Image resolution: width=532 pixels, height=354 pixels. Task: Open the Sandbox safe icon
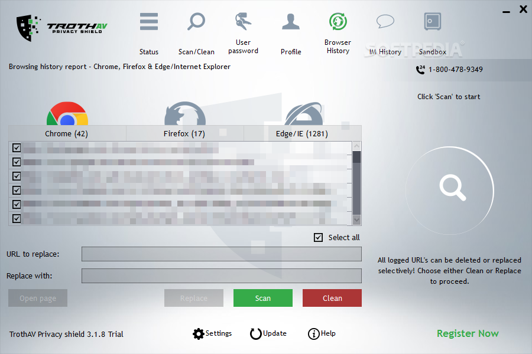(433, 21)
